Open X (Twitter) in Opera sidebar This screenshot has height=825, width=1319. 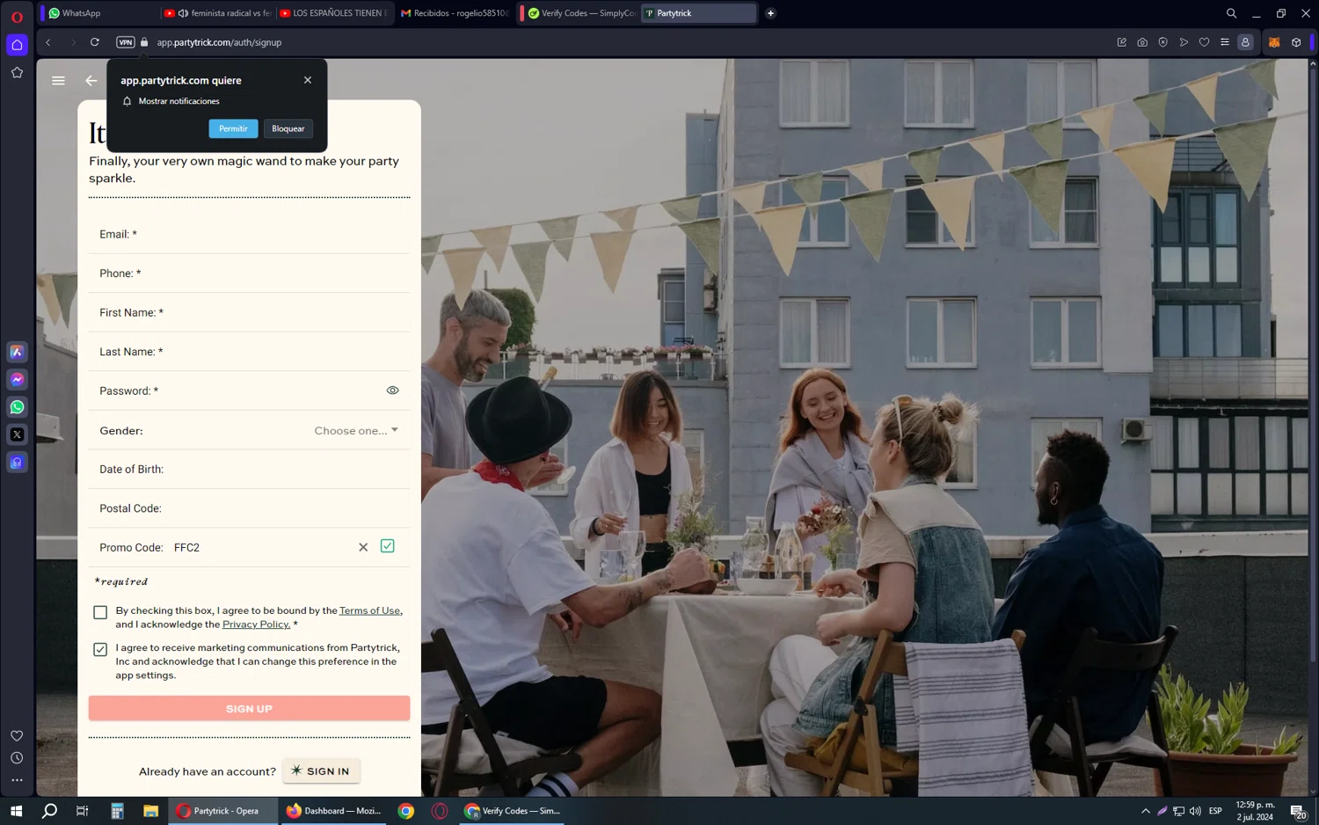[17, 434]
